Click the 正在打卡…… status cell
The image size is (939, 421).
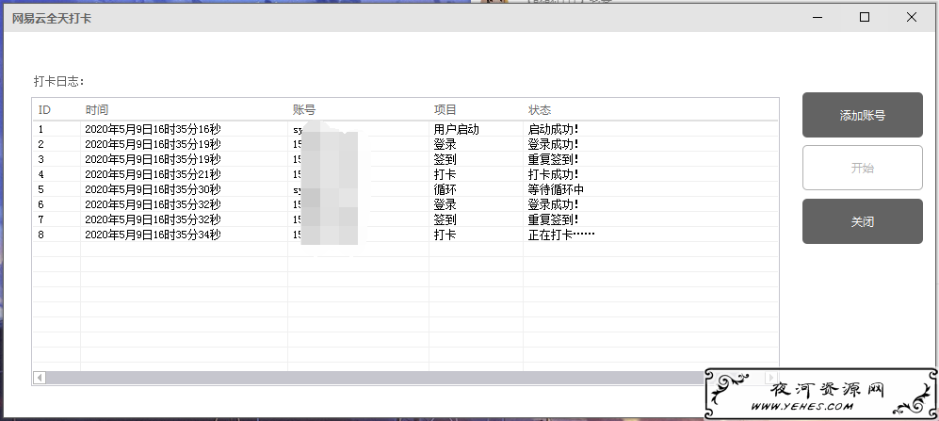(561, 235)
